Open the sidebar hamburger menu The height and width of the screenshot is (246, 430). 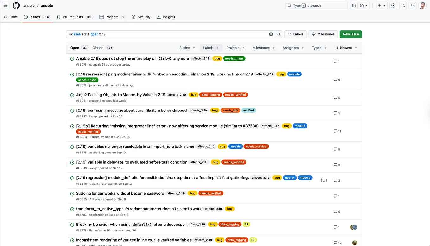(x=5, y=5)
